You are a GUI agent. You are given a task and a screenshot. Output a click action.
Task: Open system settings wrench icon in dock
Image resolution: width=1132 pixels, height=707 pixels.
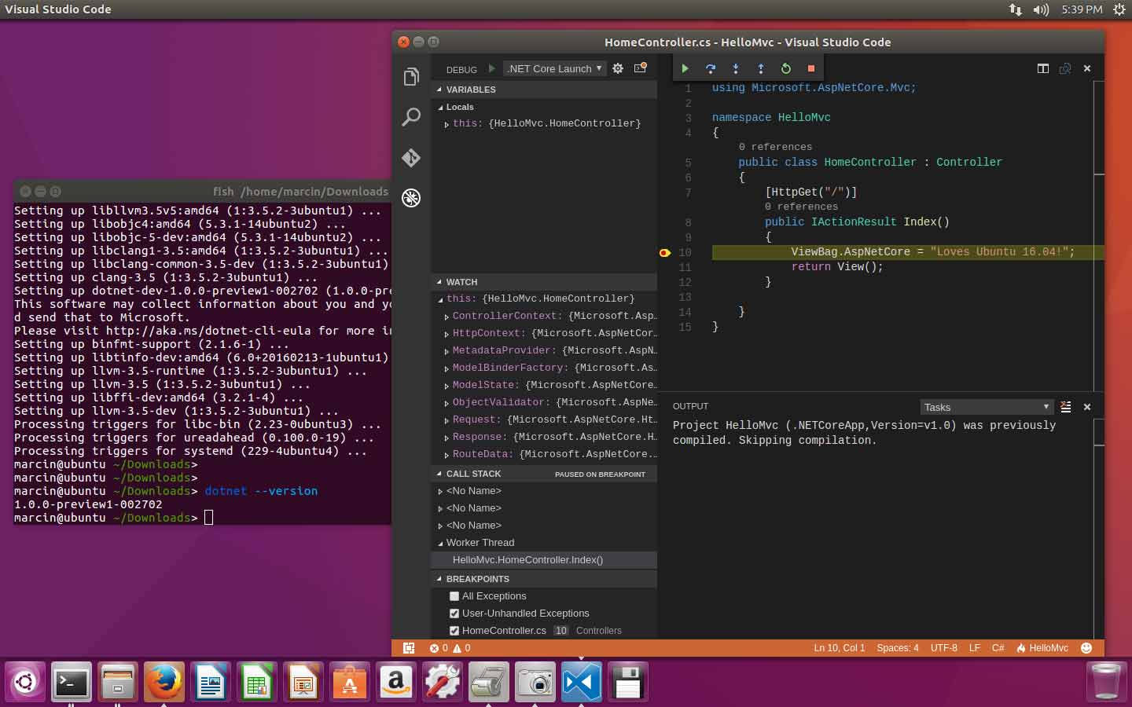(x=442, y=682)
